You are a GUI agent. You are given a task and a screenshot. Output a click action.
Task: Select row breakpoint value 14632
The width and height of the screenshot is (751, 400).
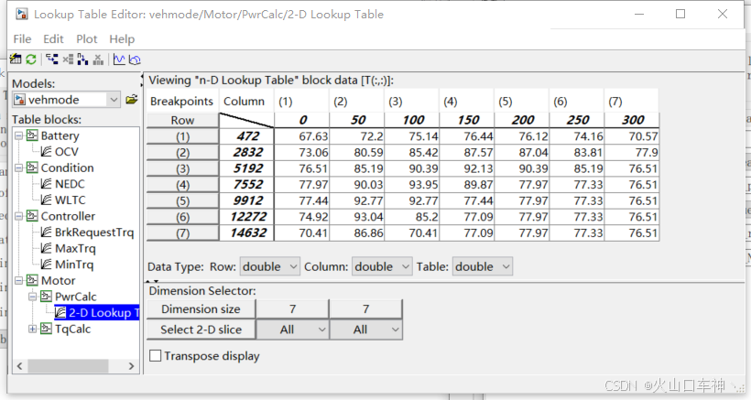coord(246,233)
